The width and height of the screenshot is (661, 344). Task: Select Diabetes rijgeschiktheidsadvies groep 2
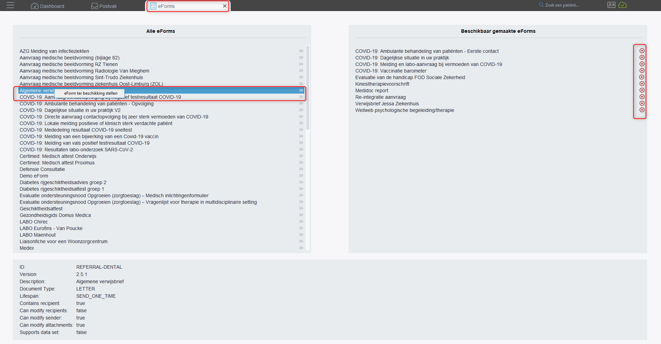[162, 182]
